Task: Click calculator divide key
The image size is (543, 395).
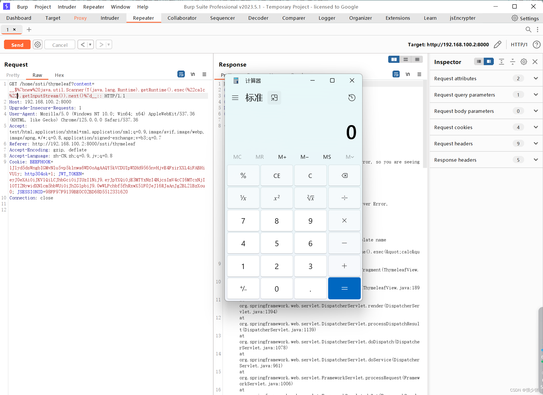Action: coord(344,198)
